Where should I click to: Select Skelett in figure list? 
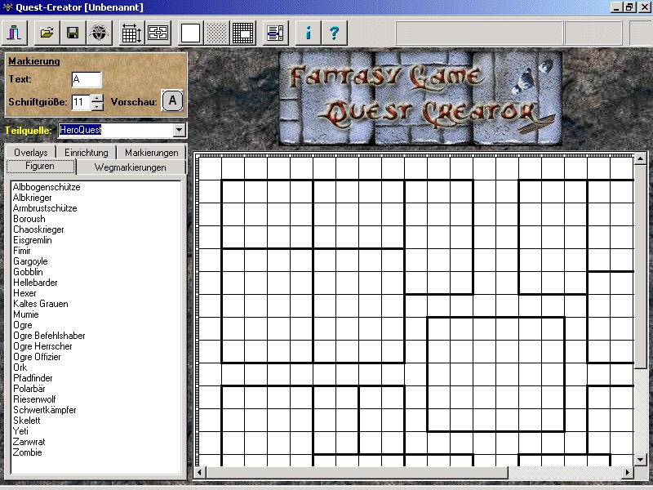(27, 421)
